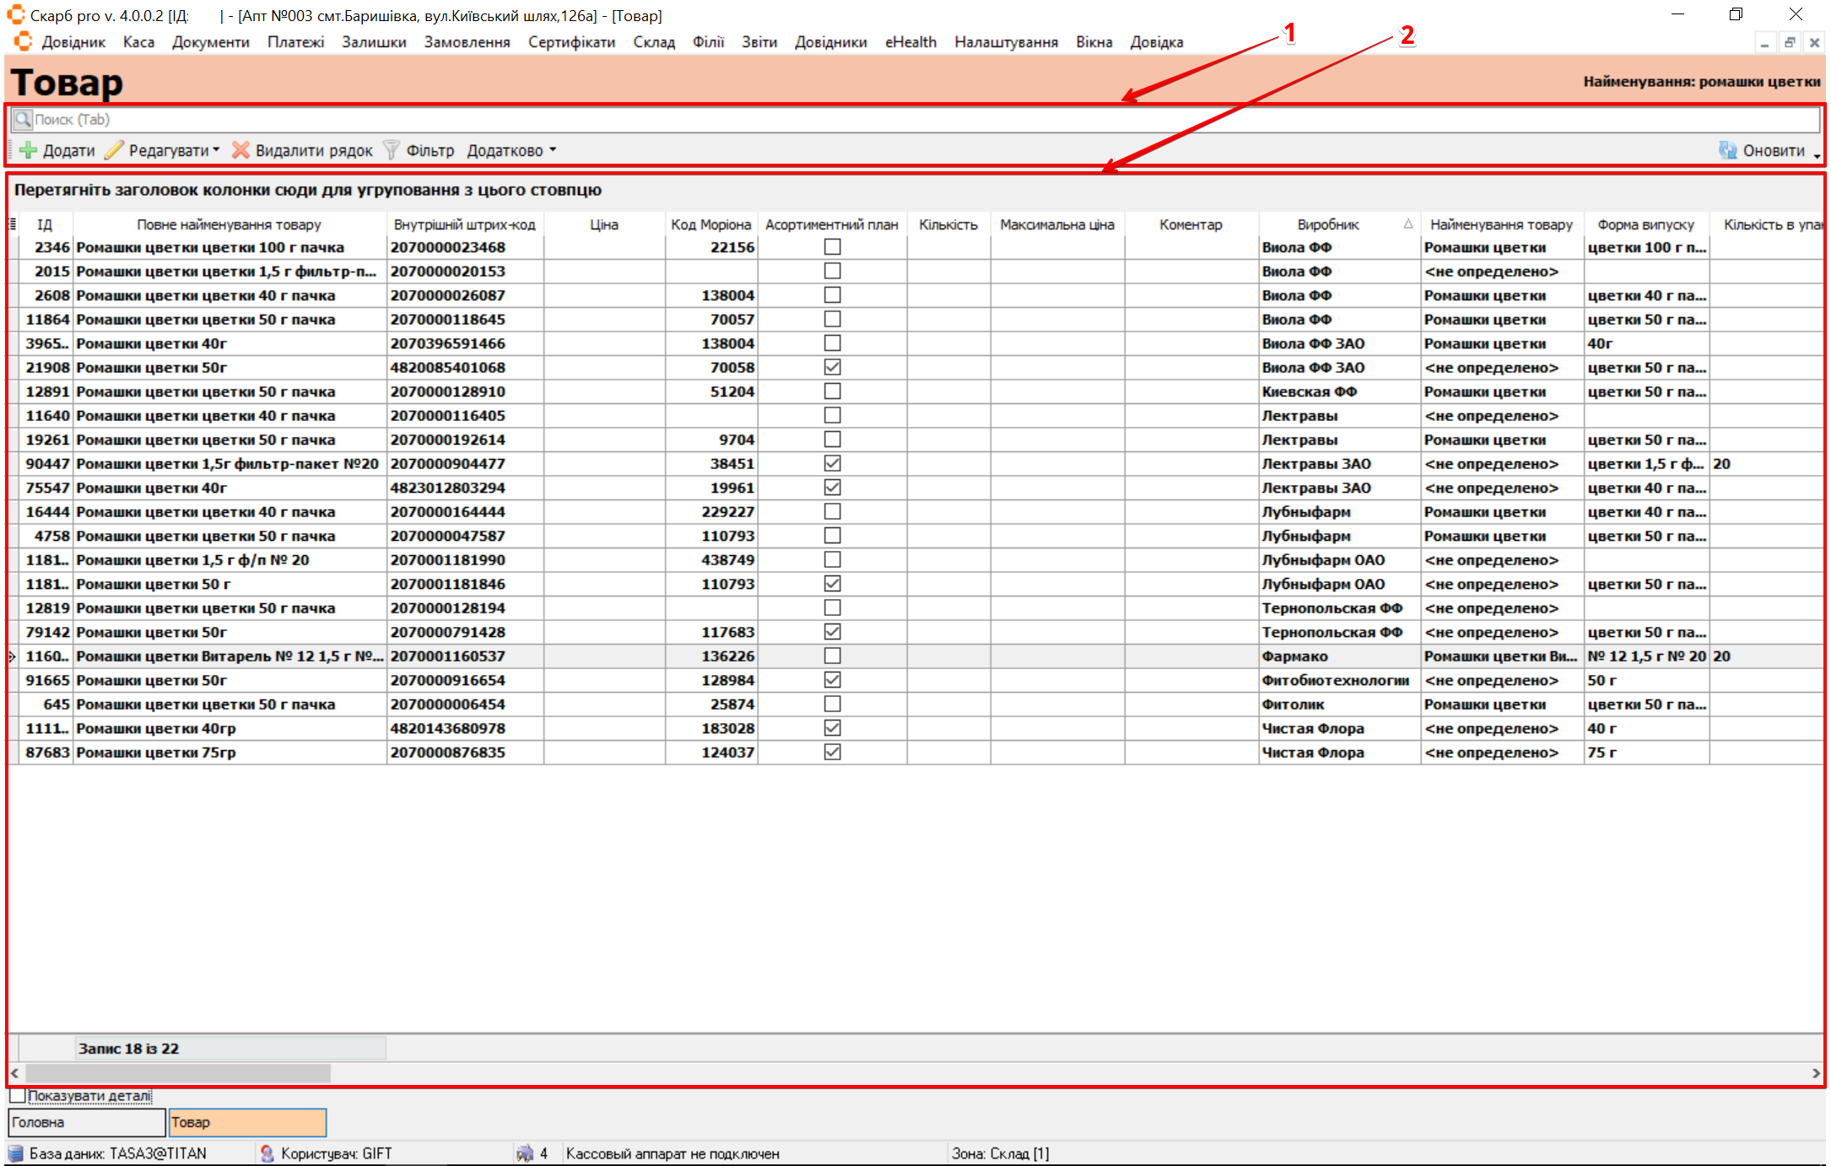
Task: Click the horizontal scrollbar right arrow
Action: point(1815,1073)
